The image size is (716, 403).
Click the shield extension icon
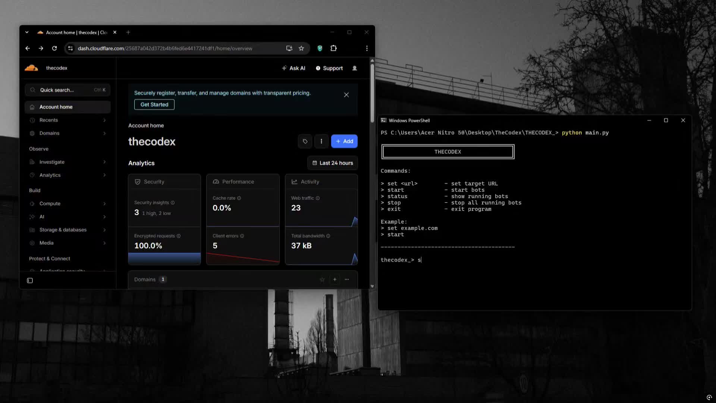(x=320, y=49)
